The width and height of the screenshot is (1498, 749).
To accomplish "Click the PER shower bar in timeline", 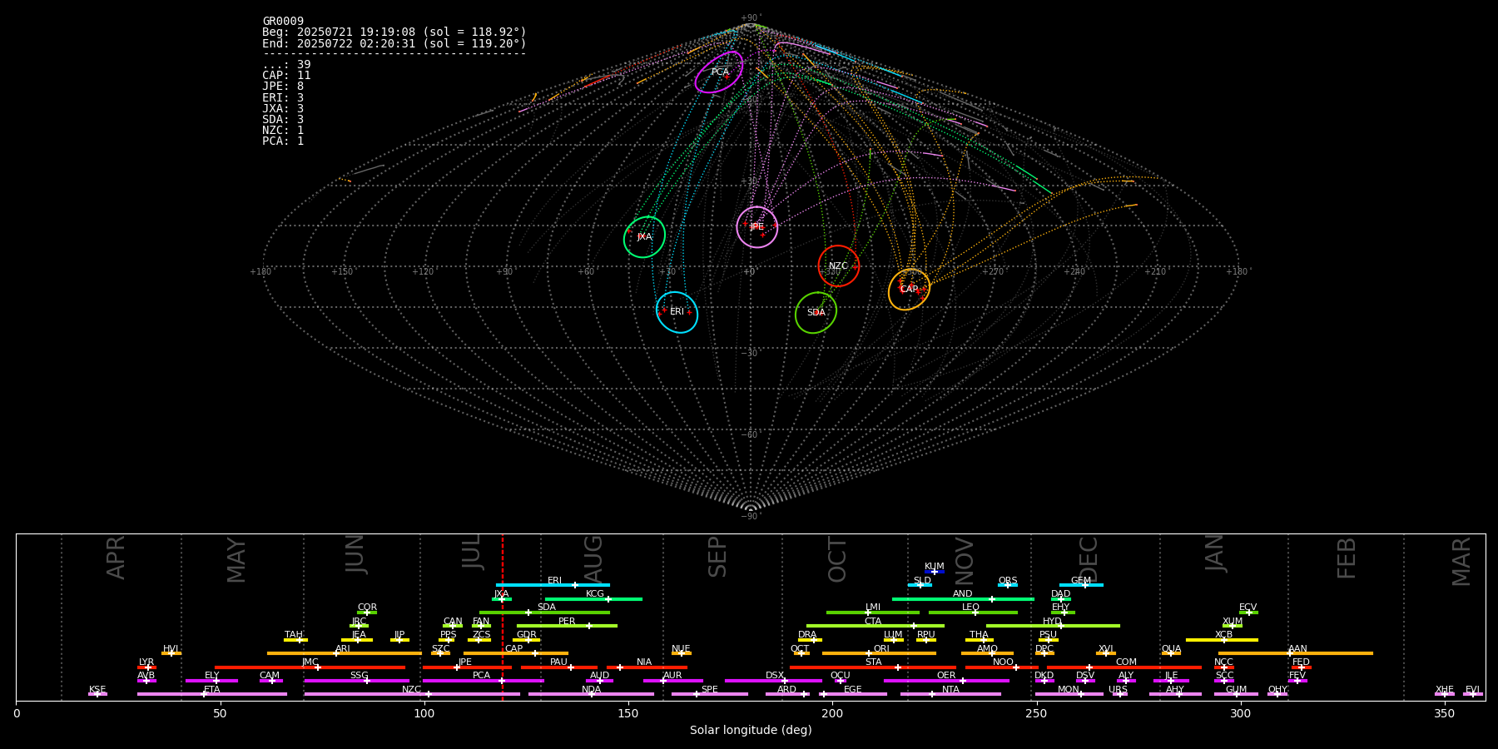I will (x=567, y=626).
